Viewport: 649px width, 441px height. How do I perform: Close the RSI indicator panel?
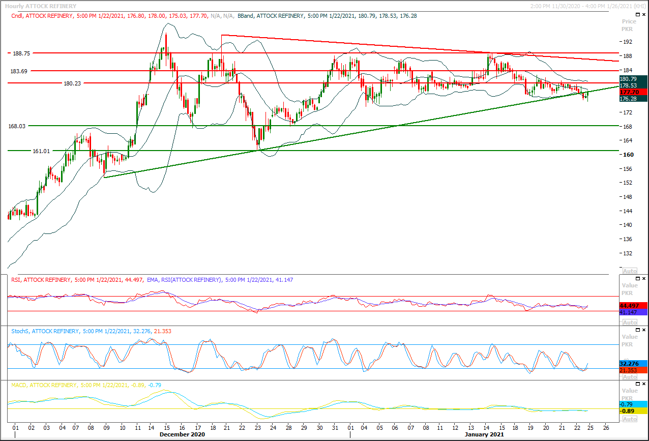(645, 279)
